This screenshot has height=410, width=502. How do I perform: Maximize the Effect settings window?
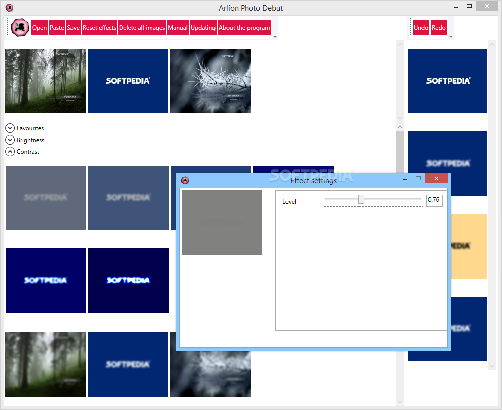[x=418, y=178]
